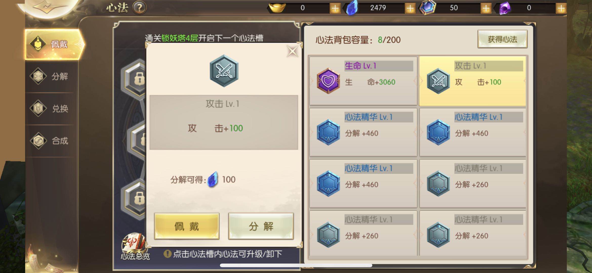Screen dimensions: 592x273
Task: Select first blue 心法精华 Lv.1 item
Action: tap(363, 132)
